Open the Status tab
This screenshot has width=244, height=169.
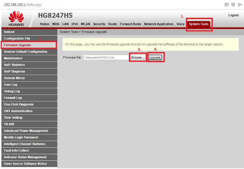pos(45,24)
